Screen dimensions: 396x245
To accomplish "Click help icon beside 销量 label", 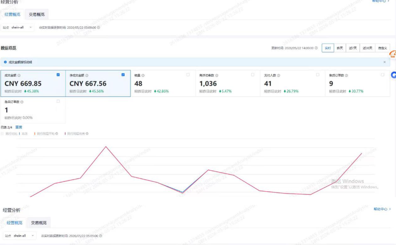I will (143, 75).
